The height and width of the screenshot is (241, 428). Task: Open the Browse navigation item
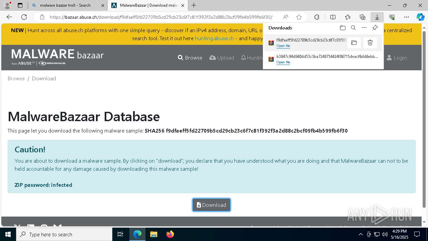pos(190,58)
